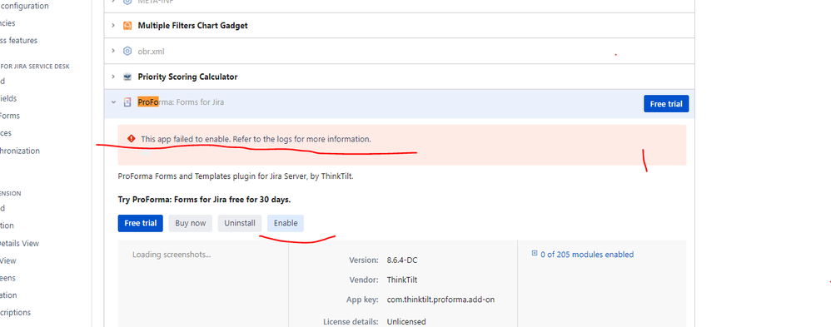831x327 pixels.
Task: Open the 0 of 205 modules enabled link
Action: pyautogui.click(x=587, y=255)
